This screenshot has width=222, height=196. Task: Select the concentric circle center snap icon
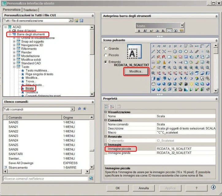tap(175, 51)
